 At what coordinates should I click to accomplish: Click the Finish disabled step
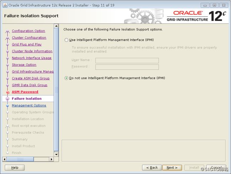16,153
